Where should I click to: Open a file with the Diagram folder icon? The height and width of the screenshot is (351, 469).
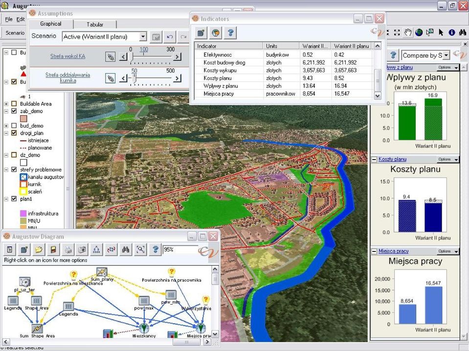click(39, 249)
